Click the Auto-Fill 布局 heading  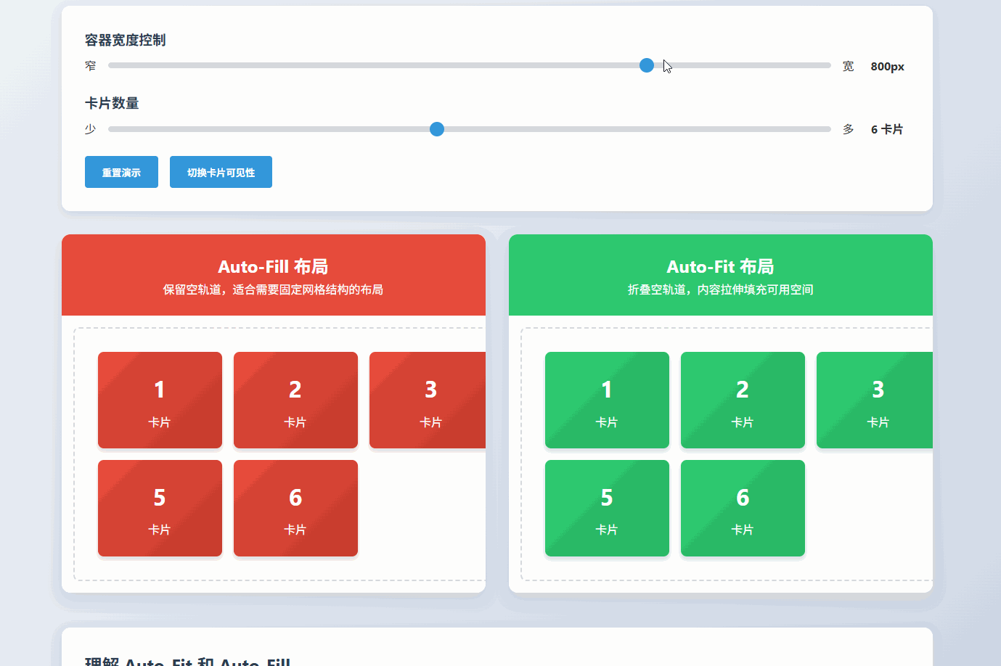(x=273, y=266)
